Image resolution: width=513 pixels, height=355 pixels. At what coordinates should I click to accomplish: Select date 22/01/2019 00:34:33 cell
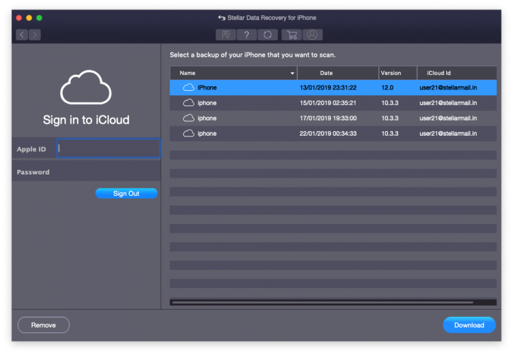pos(328,134)
